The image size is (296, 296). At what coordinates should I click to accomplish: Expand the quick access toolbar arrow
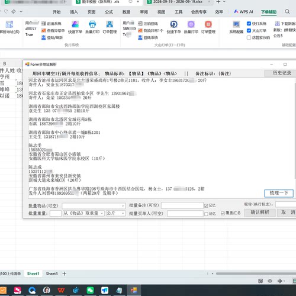point(21,12)
